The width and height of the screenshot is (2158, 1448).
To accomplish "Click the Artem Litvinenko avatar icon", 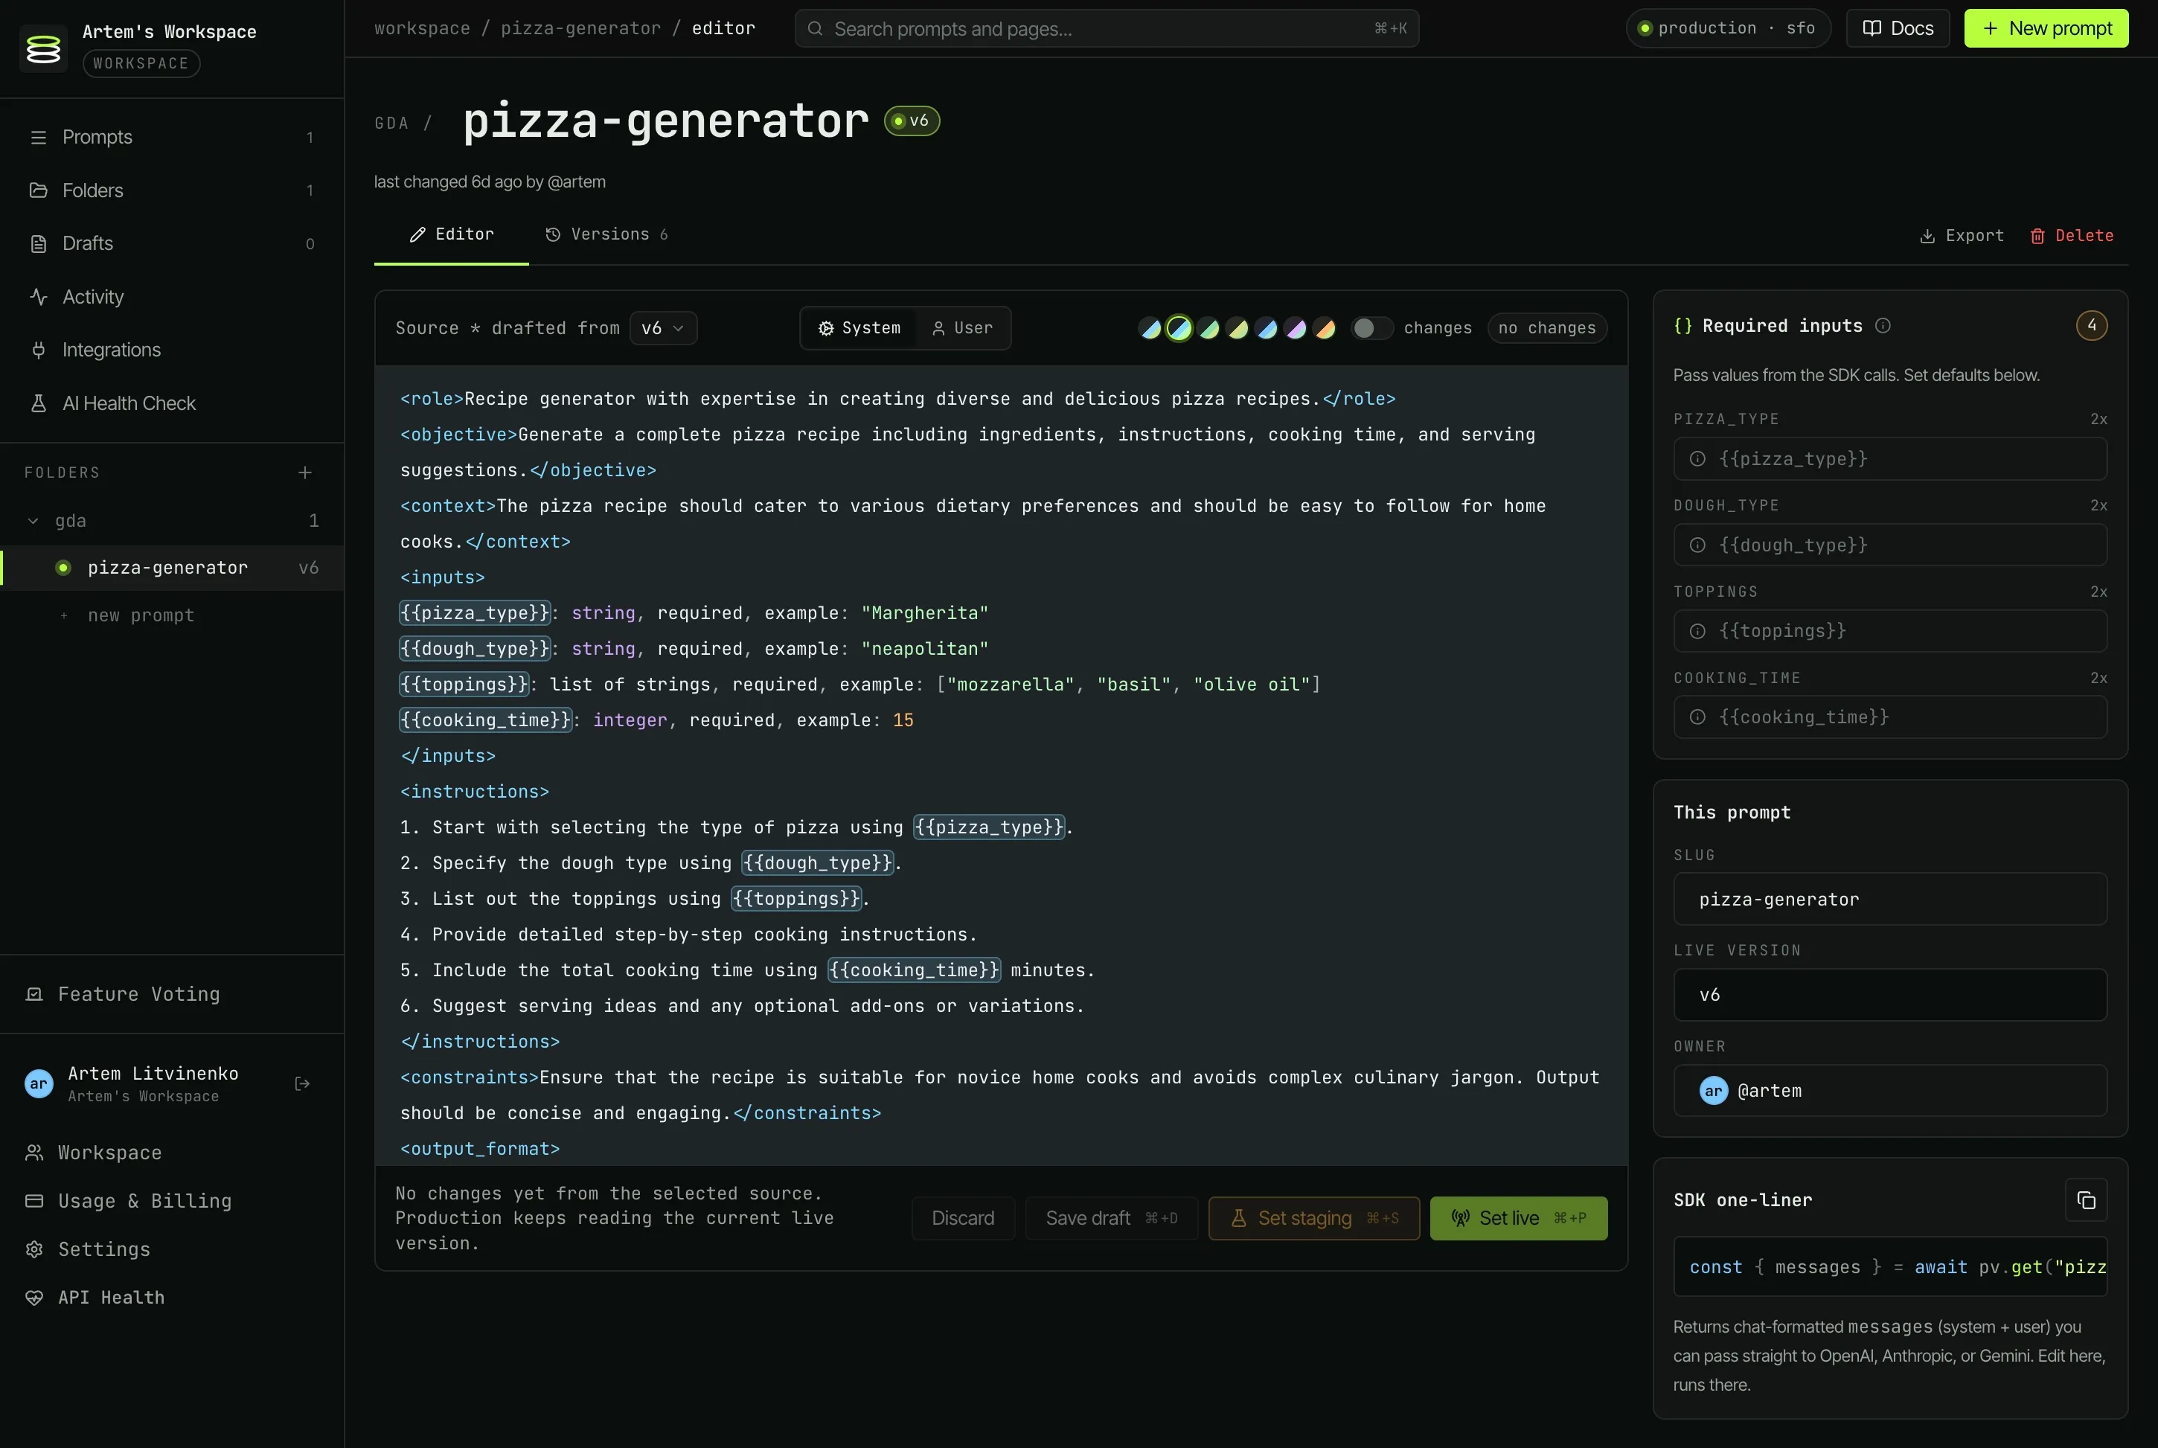I will tap(39, 1084).
